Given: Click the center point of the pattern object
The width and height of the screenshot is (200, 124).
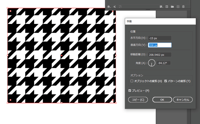Looking at the screenshot, I should pyautogui.click(x=61, y=55).
